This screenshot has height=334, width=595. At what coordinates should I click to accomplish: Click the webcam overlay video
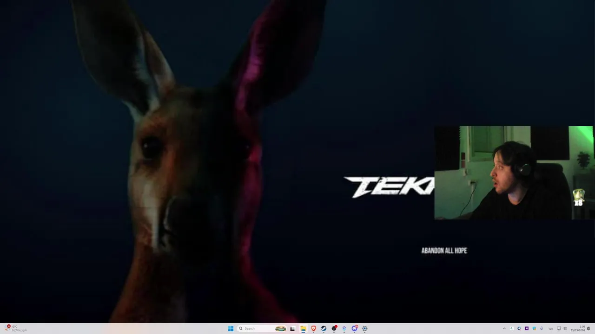[x=514, y=173]
